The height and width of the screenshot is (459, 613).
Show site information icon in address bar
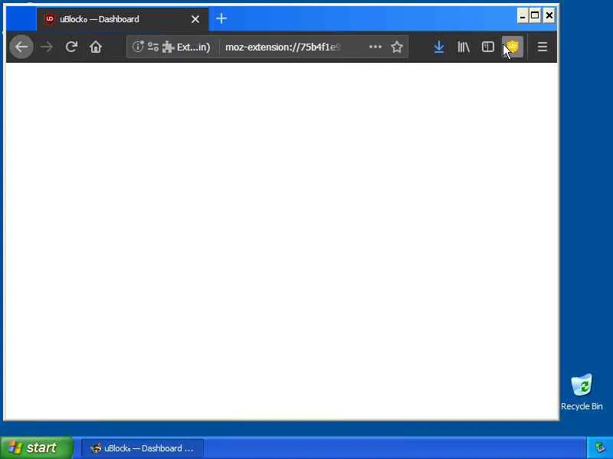tap(138, 47)
